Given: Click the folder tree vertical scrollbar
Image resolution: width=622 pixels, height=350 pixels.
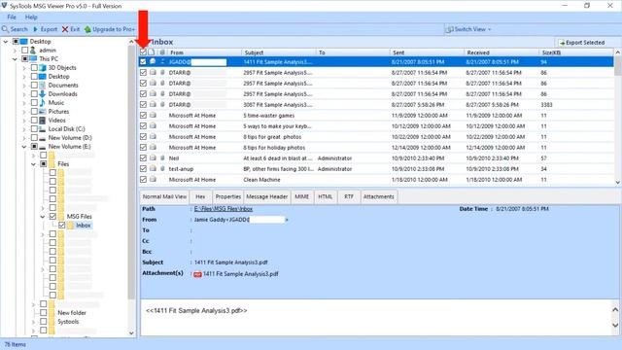Looking at the screenshot, I should (x=132, y=173).
